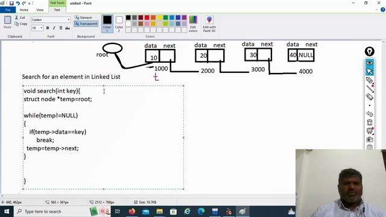386x217 pixels.
Task: Click the 'Search for an element in Linked List' text
Action: [x=71, y=77]
